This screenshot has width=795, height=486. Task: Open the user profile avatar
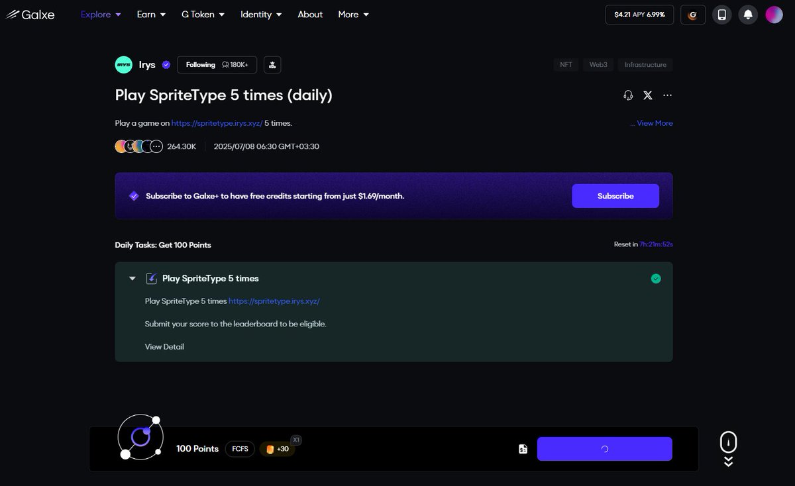pos(774,15)
